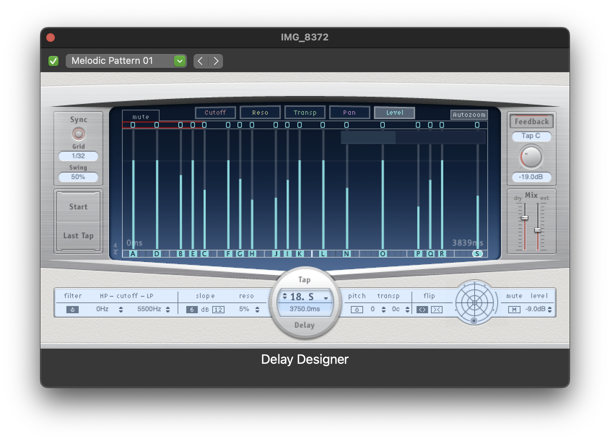Click the -19.0dB feedback level field
Viewport: 610px width, 441px height.
coord(531,177)
